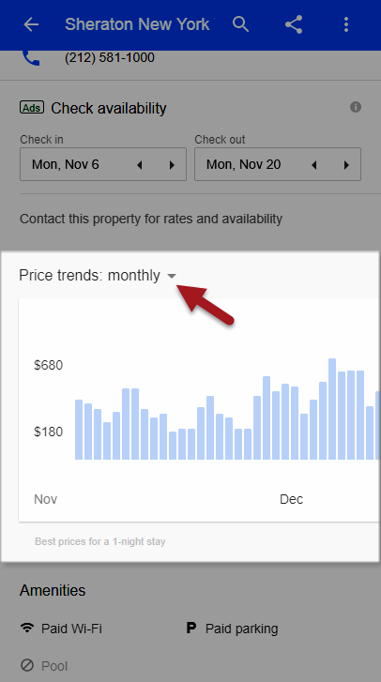The image size is (381, 682).
Task: Click the Paid Wi-Fi icon
Action: (x=27, y=629)
